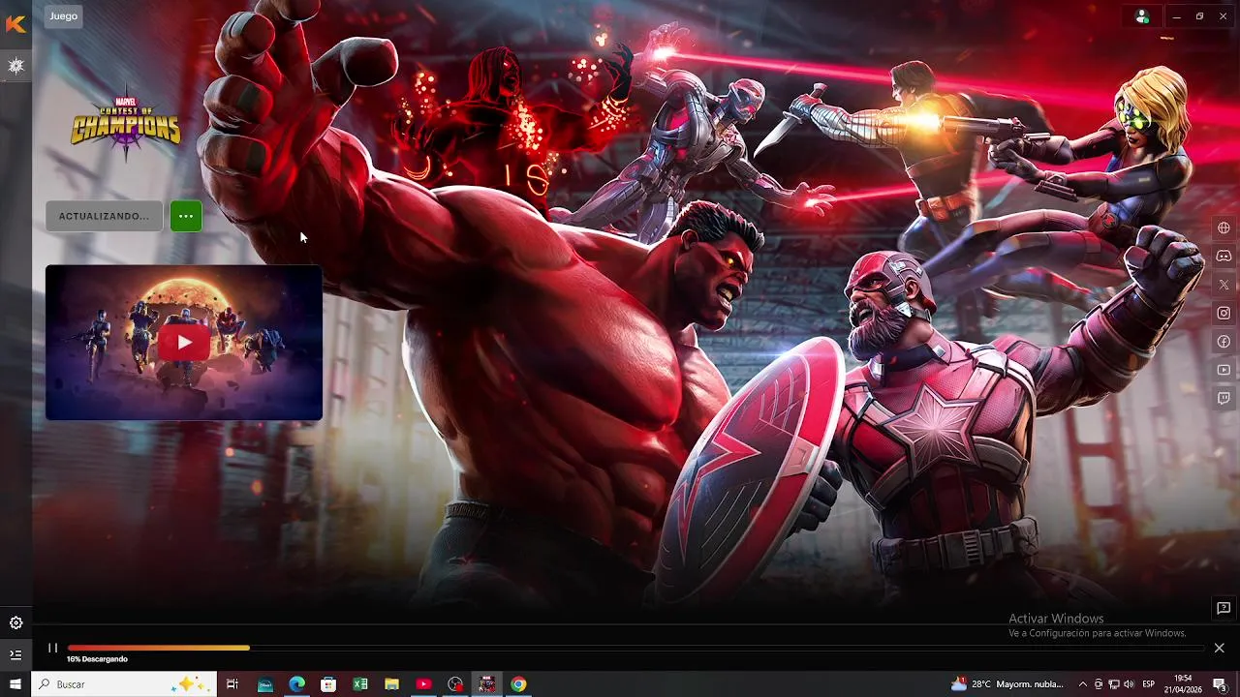This screenshot has height=697, width=1240.
Task: Show hidden system tray icons
Action: pyautogui.click(x=1083, y=684)
